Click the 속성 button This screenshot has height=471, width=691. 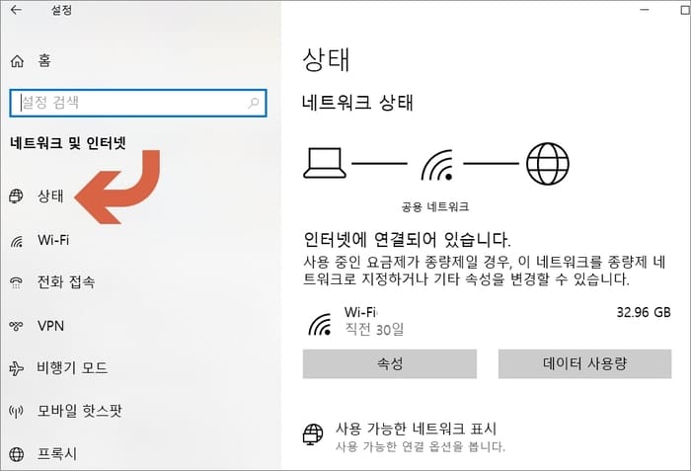[x=390, y=363]
